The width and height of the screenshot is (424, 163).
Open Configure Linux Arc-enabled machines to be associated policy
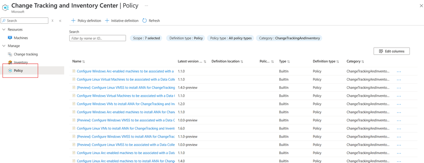tap(126, 153)
